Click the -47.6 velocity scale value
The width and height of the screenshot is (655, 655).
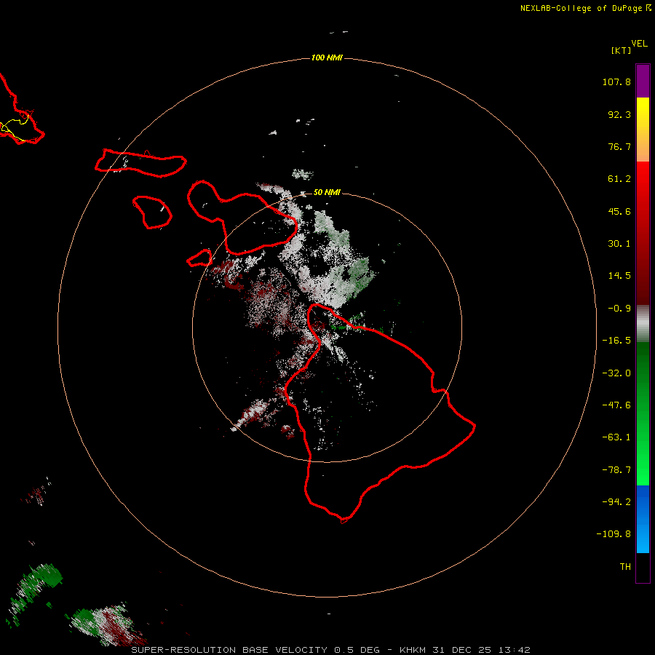[x=616, y=405]
